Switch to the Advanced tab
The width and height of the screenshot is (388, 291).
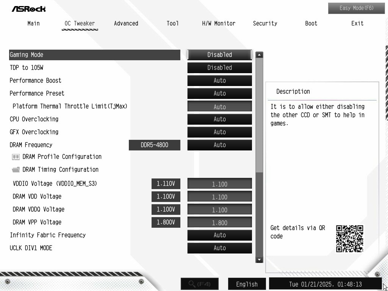[126, 23]
